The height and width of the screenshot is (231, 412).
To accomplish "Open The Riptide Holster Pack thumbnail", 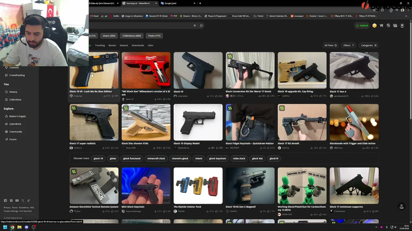I will pyautogui.click(x=198, y=185).
